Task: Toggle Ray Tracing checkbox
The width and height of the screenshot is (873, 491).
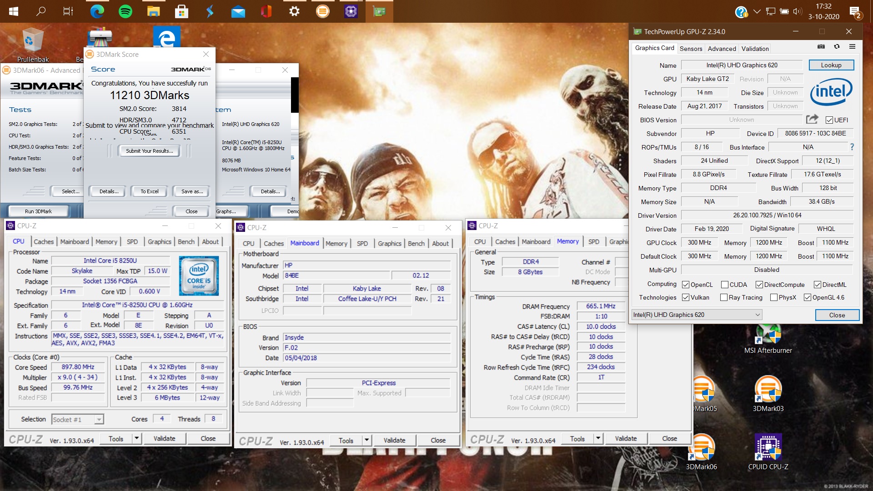Action: point(724,297)
